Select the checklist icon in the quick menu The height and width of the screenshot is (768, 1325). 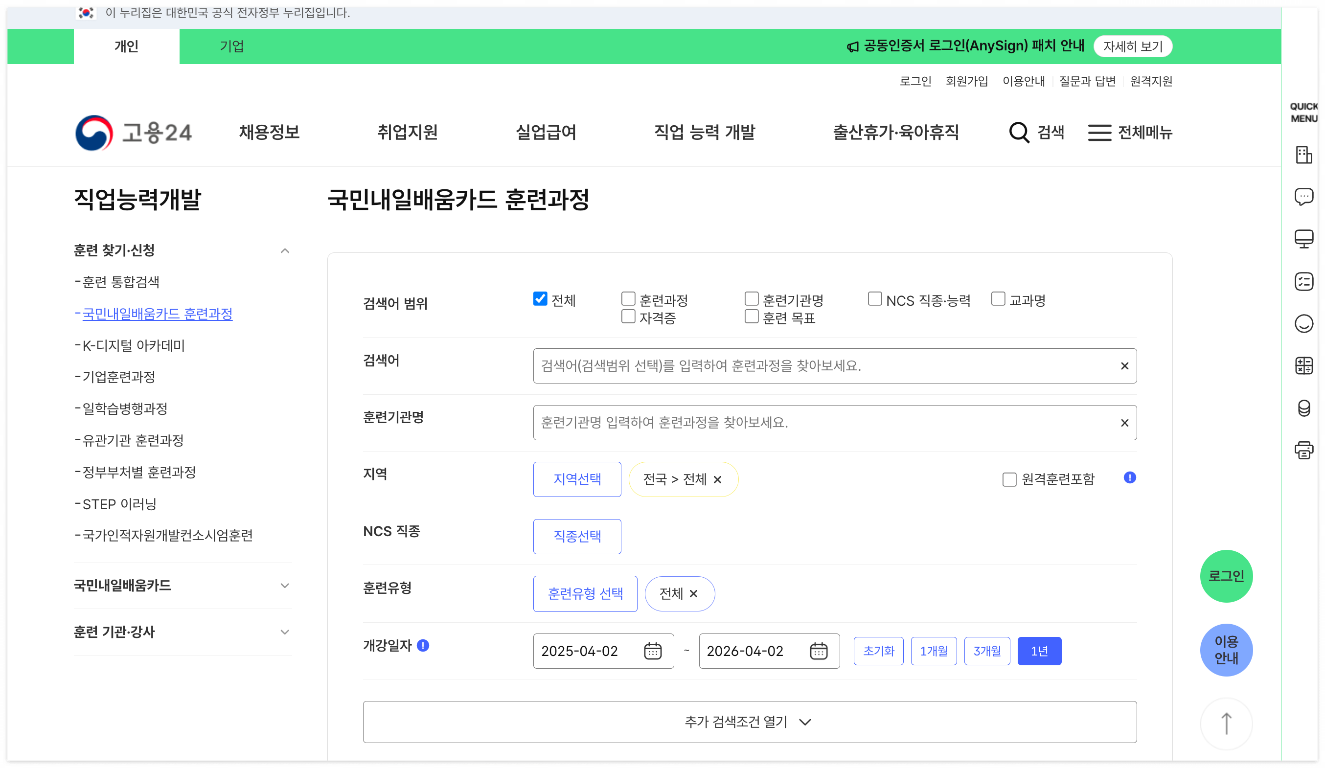coord(1304,282)
